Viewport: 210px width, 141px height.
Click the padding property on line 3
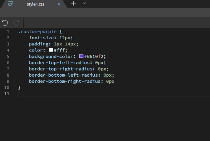[39, 44]
